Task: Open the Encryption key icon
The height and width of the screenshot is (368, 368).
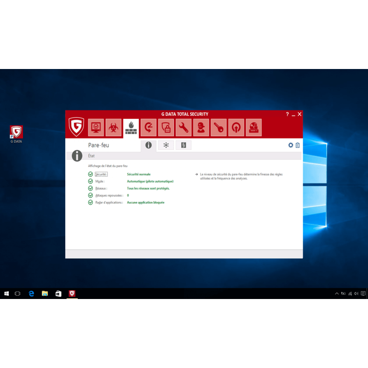Action: tap(218, 127)
